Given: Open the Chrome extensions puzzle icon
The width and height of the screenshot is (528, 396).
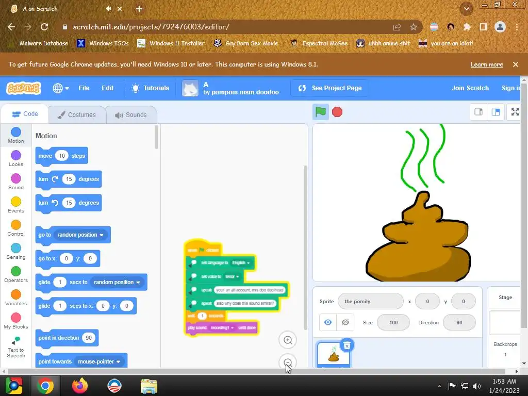Looking at the screenshot, I should click(467, 27).
